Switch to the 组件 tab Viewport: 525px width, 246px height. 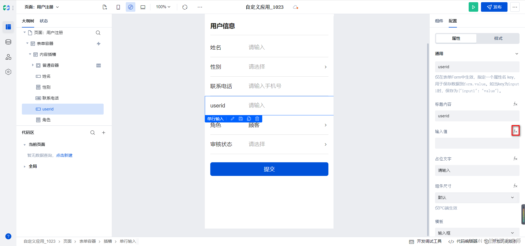439,21
